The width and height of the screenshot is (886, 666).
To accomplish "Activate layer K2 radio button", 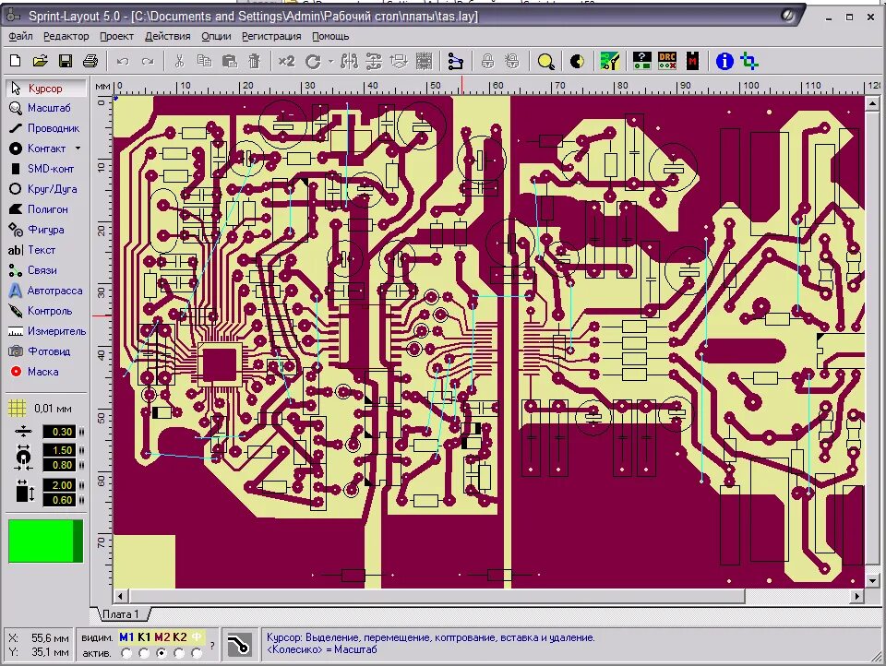I will coord(180,653).
